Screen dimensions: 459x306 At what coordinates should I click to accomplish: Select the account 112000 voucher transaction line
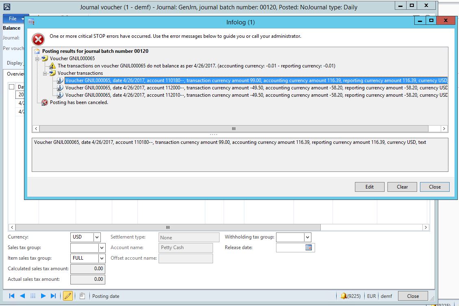coord(256,88)
